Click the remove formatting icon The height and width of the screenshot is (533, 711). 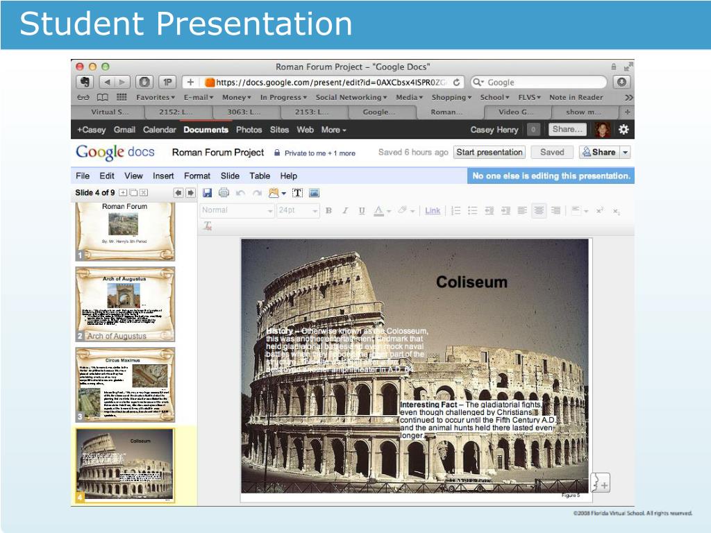(208, 226)
